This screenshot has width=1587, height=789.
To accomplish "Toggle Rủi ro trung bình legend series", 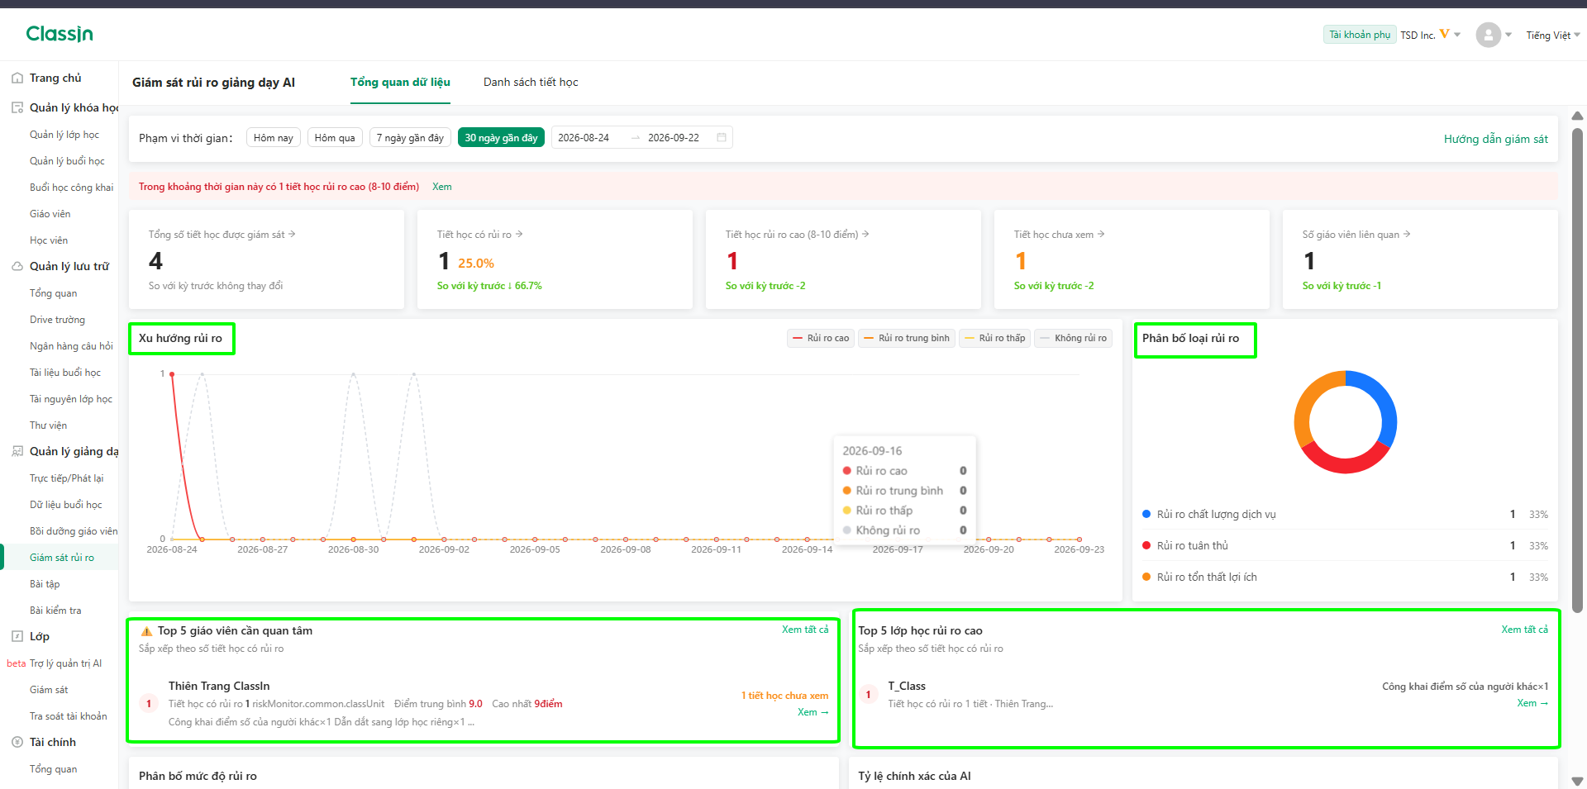I will point(907,338).
